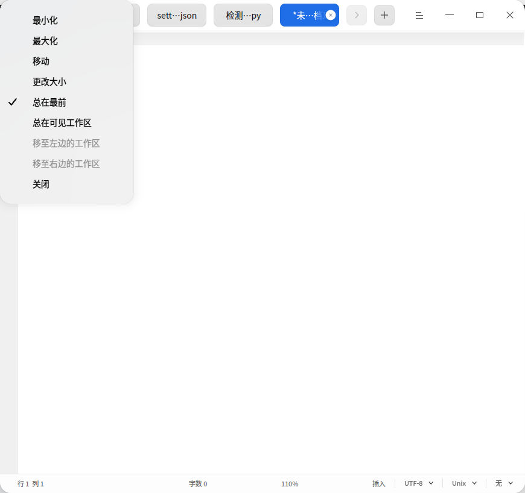The width and height of the screenshot is (525, 493).
Task: Maximize the editor window
Action: point(480,15)
